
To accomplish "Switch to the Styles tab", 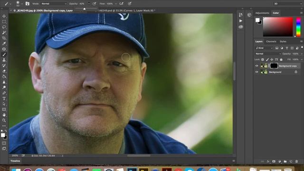I will pos(283,41).
